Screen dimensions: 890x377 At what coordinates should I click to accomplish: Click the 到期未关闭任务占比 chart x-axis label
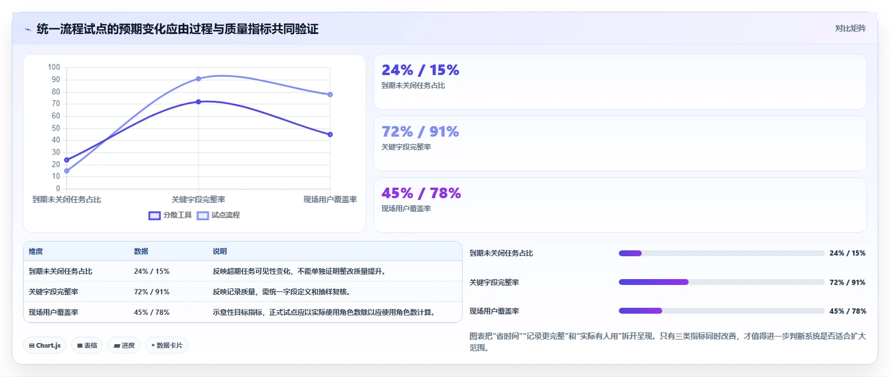coord(66,199)
